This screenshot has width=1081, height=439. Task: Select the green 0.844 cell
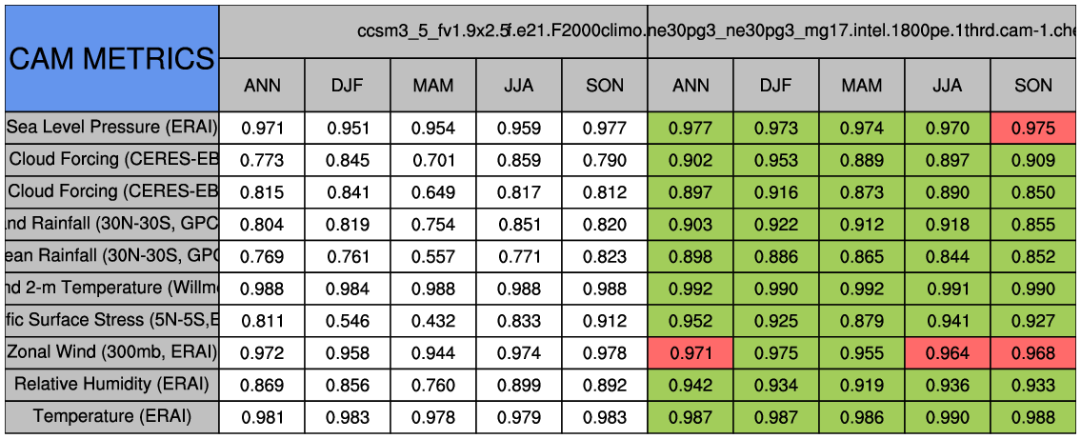947,256
